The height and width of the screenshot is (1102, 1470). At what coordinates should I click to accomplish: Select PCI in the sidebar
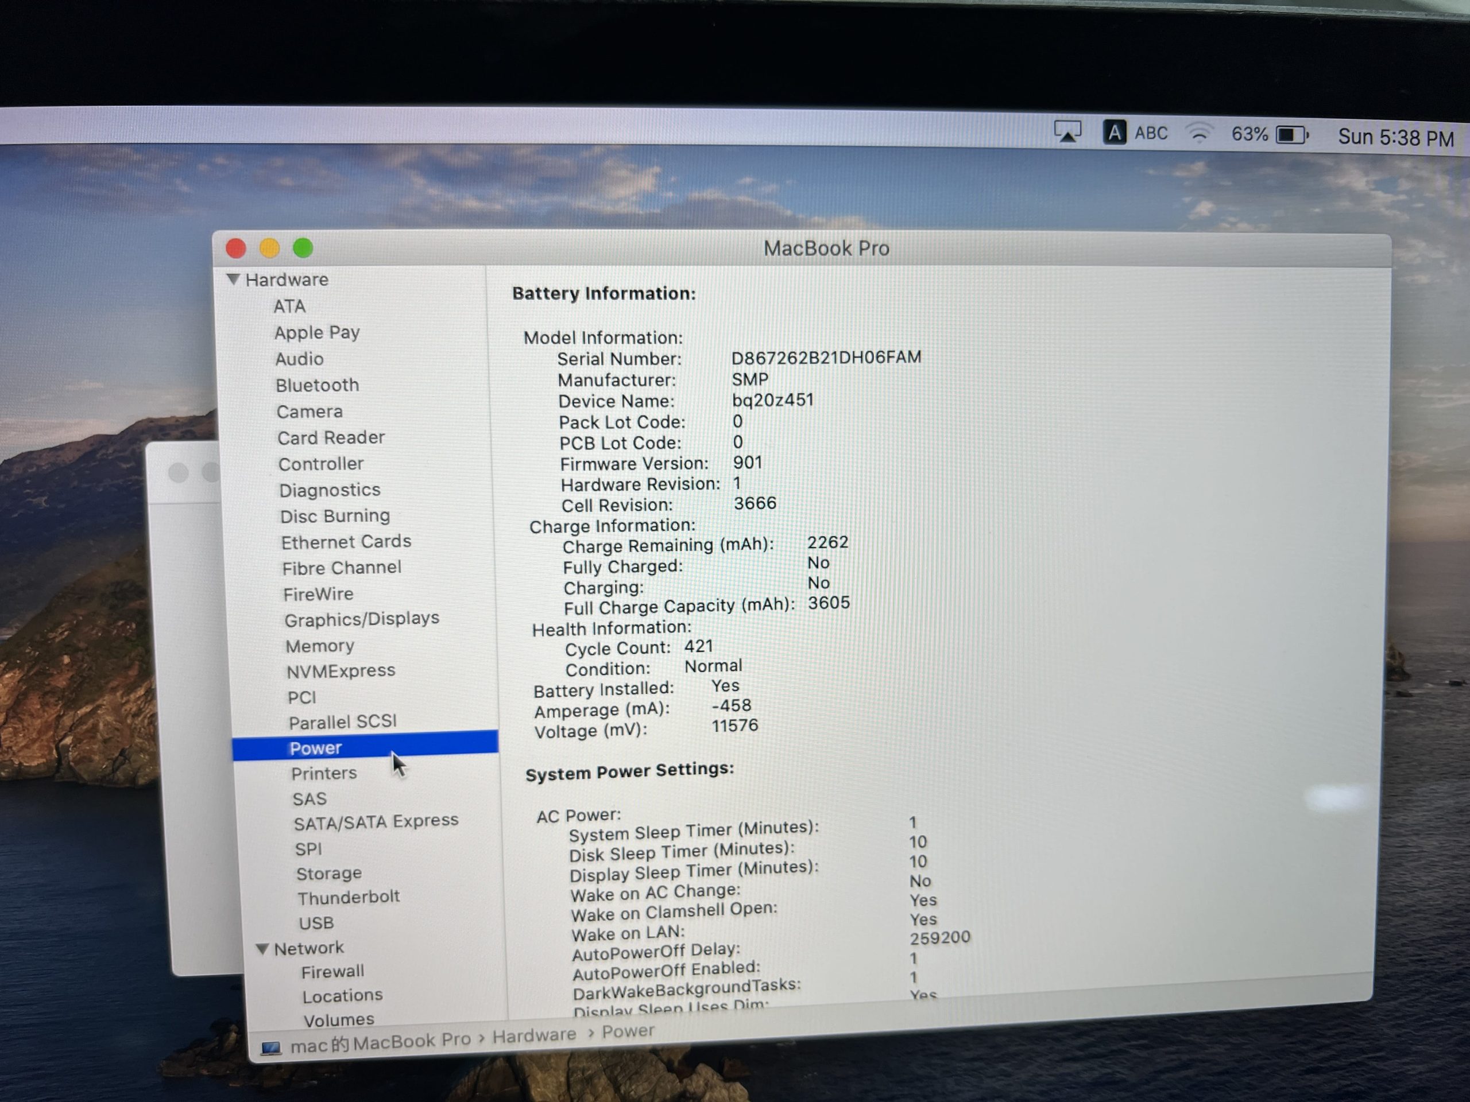[301, 697]
